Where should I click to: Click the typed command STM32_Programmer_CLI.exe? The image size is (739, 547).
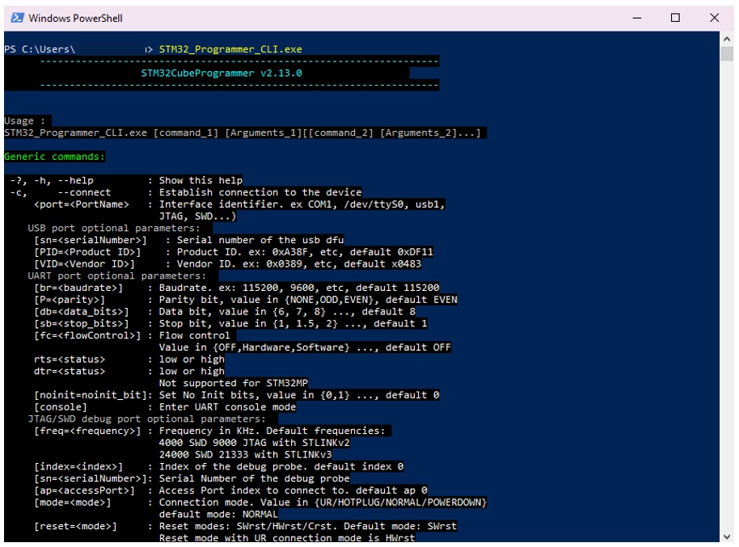(230, 49)
